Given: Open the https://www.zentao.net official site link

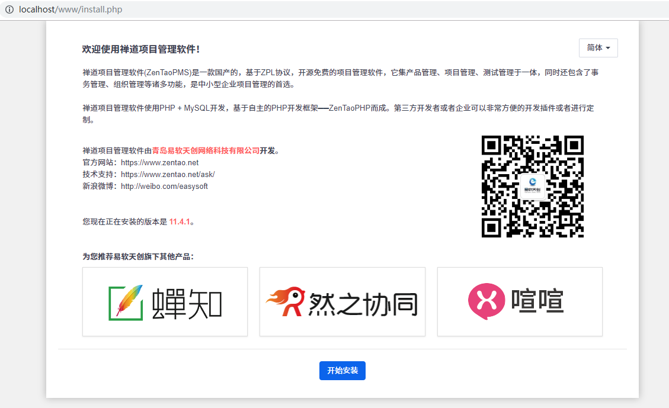Looking at the screenshot, I should click(x=159, y=162).
